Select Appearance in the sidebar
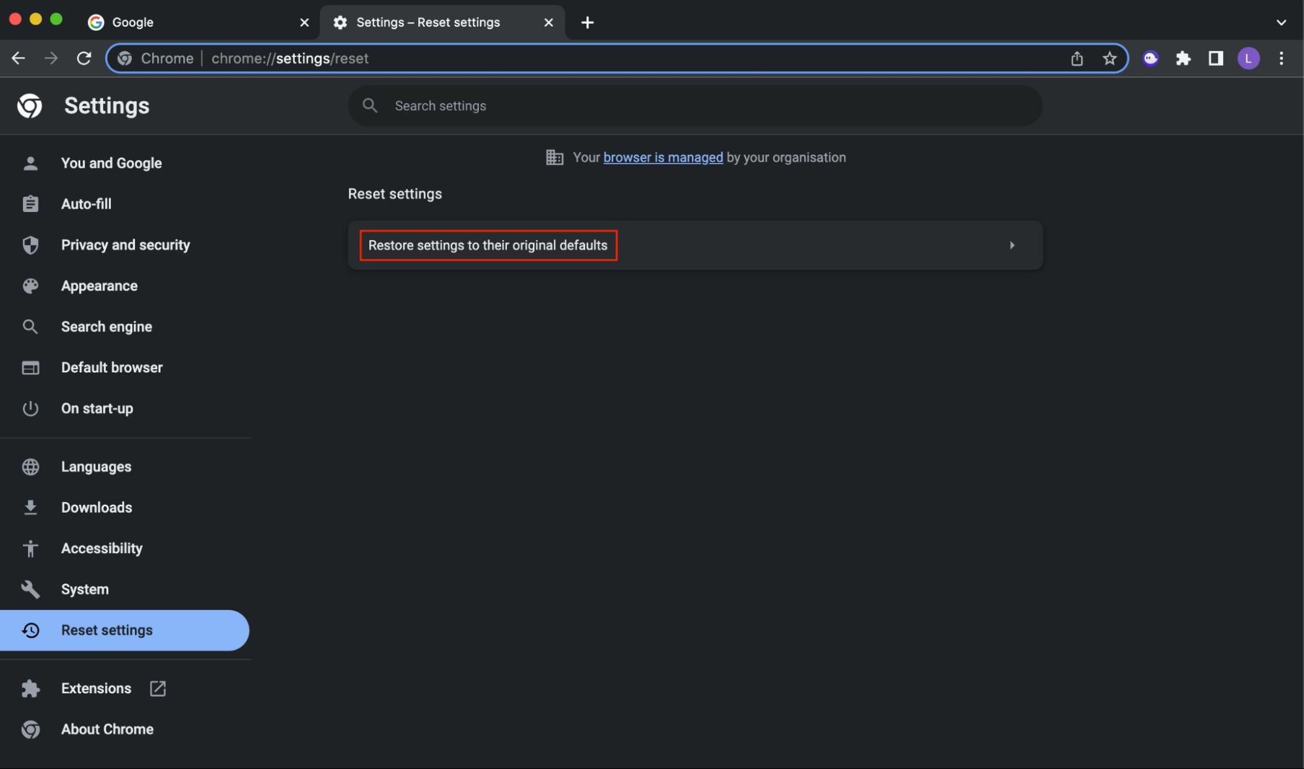Image resolution: width=1304 pixels, height=769 pixels. point(125,286)
